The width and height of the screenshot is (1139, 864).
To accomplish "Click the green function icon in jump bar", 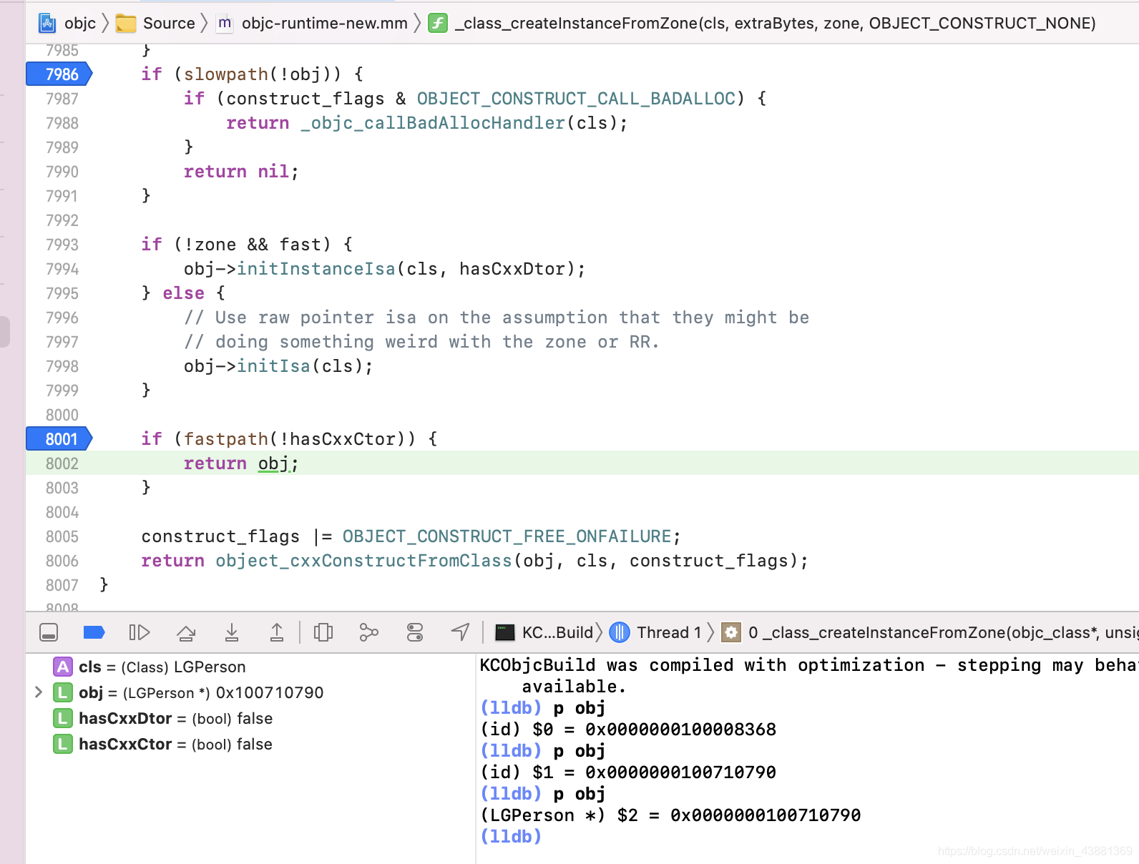I will click(437, 23).
